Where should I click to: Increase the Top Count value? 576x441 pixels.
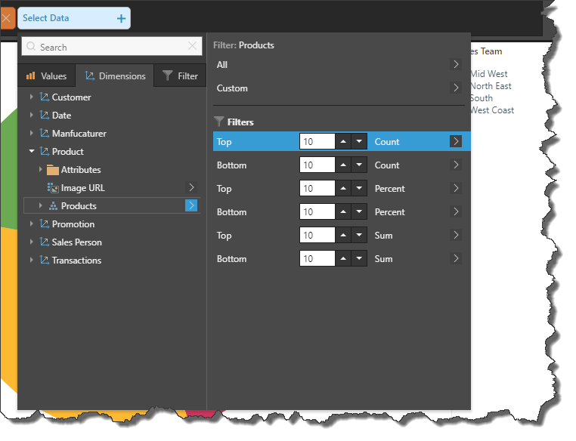coord(345,141)
